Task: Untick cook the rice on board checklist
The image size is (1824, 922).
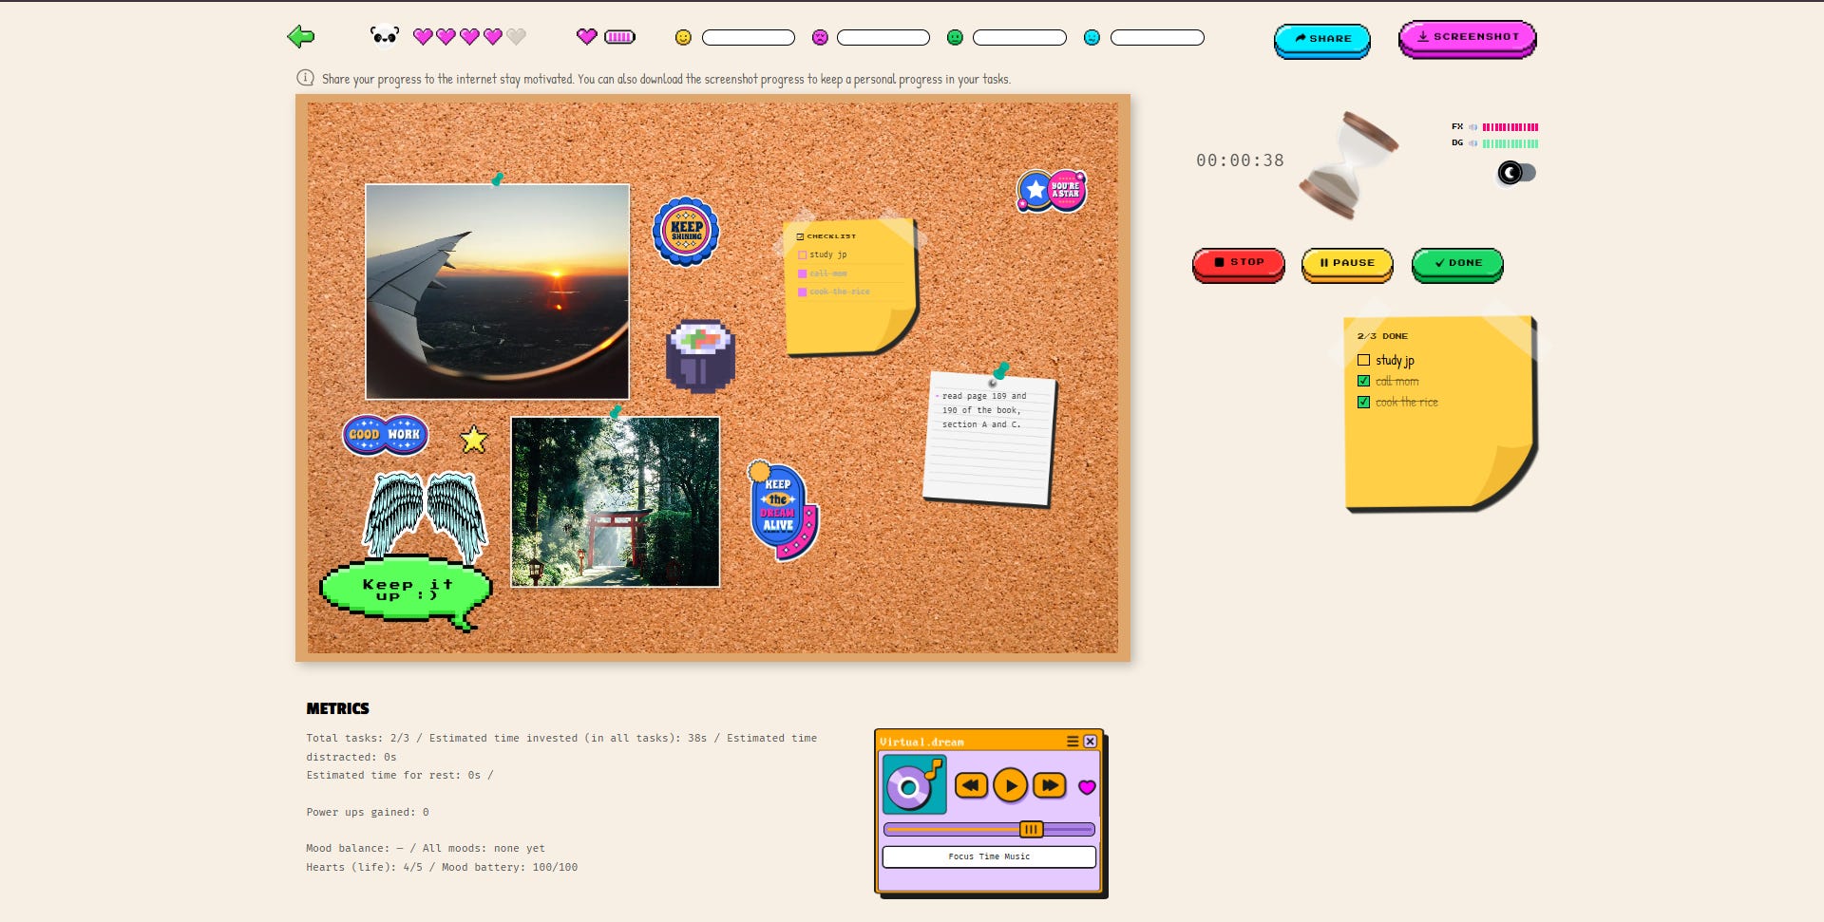Action: click(802, 292)
